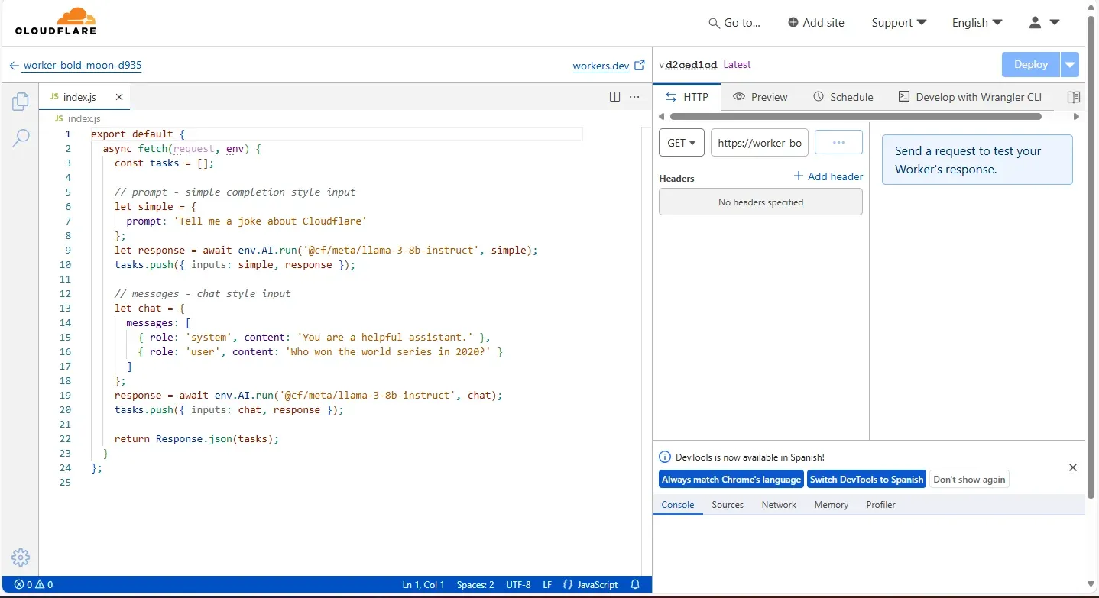Click the errors and warnings status indicator
This screenshot has width=1099, height=598.
[x=34, y=584]
